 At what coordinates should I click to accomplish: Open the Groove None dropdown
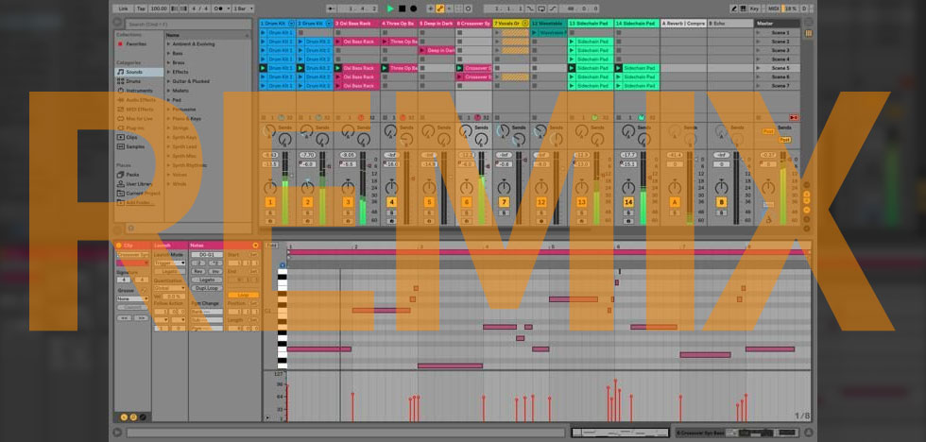click(x=132, y=299)
